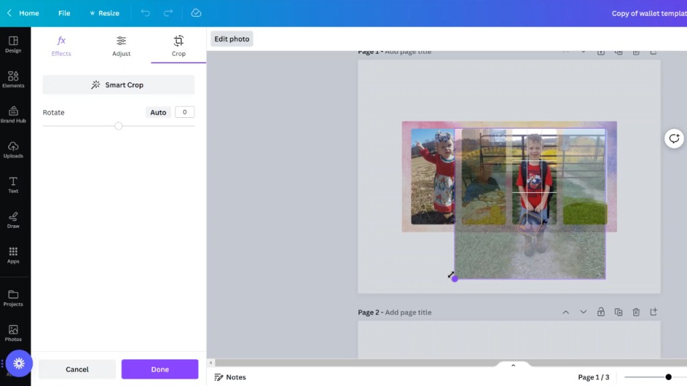This screenshot has height=386, width=687.
Task: Click the comment bubble icon beside canvas
Action: pyautogui.click(x=674, y=139)
